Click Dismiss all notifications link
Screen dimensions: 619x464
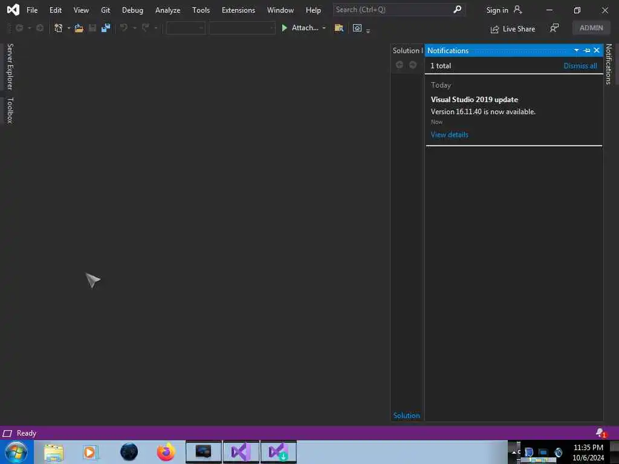[580, 66]
